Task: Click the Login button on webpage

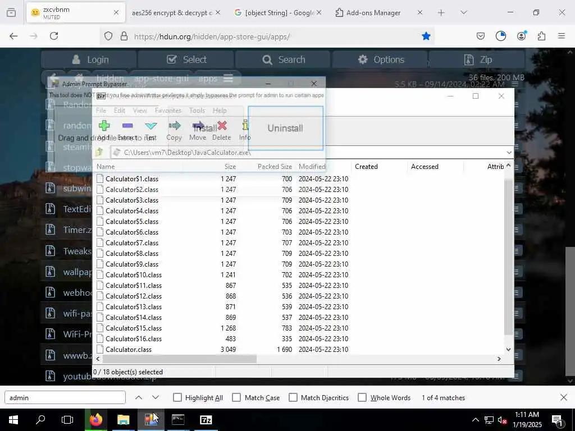Action: click(90, 59)
